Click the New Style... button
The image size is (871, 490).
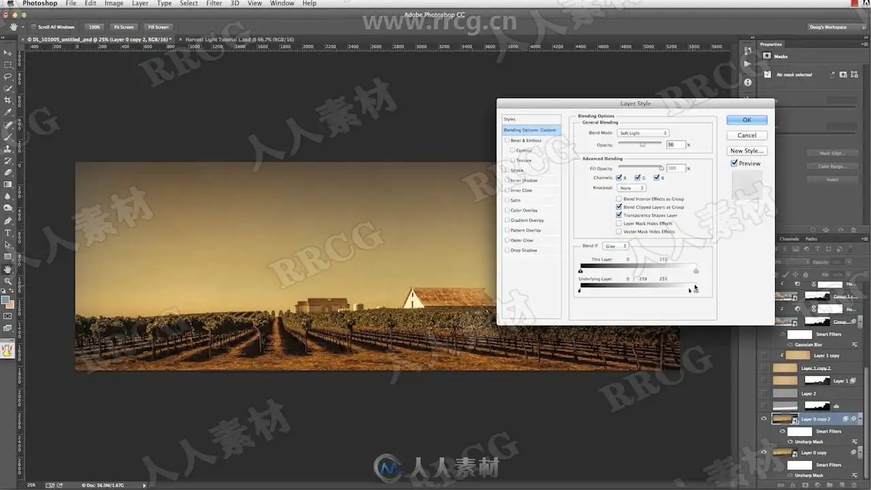point(746,151)
